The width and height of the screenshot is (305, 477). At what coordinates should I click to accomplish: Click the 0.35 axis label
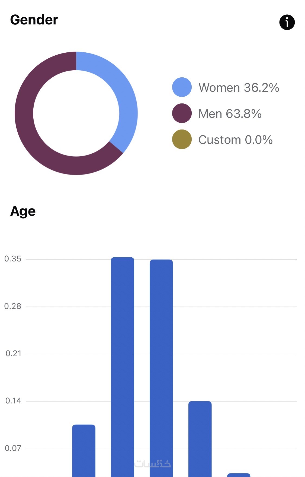13,259
